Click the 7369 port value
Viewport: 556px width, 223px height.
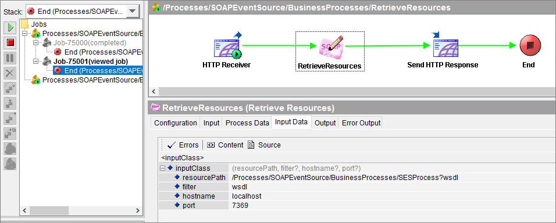(x=240, y=205)
